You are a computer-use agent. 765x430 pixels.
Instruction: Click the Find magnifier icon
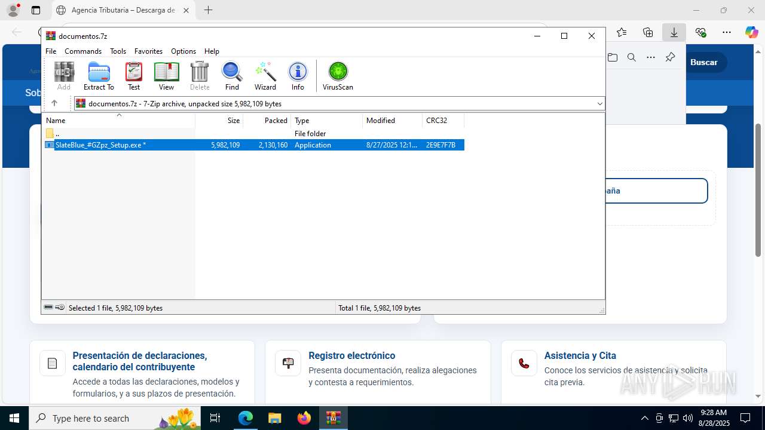232,76
